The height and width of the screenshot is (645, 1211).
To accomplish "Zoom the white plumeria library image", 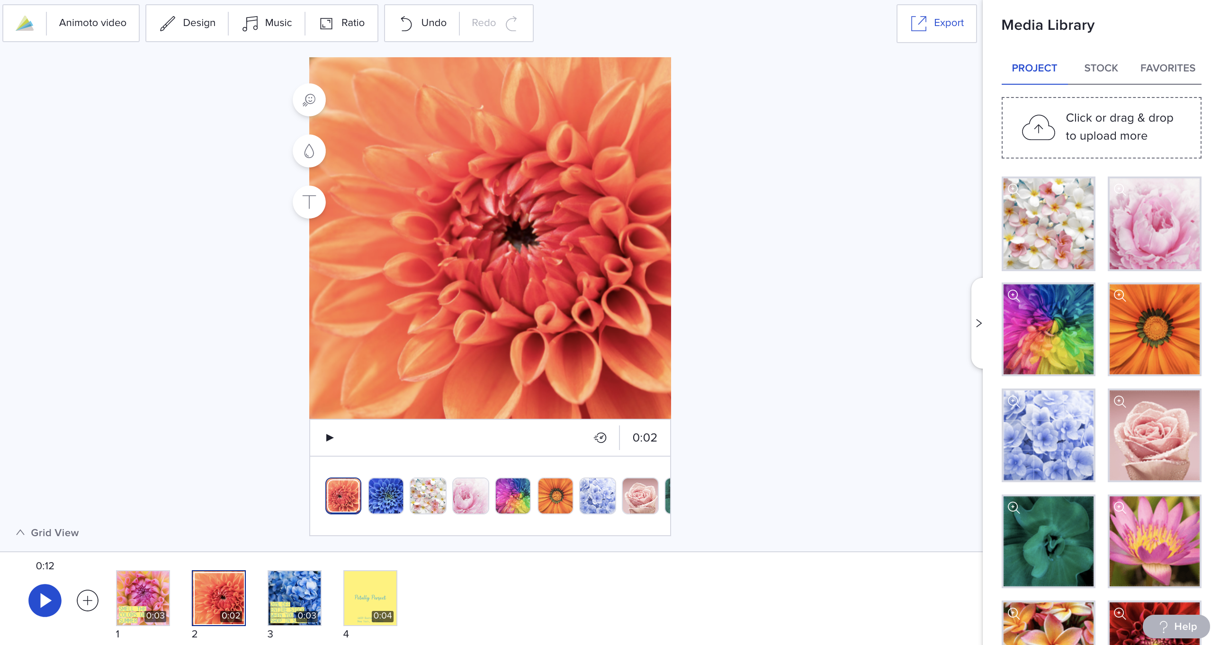I will tap(1014, 189).
